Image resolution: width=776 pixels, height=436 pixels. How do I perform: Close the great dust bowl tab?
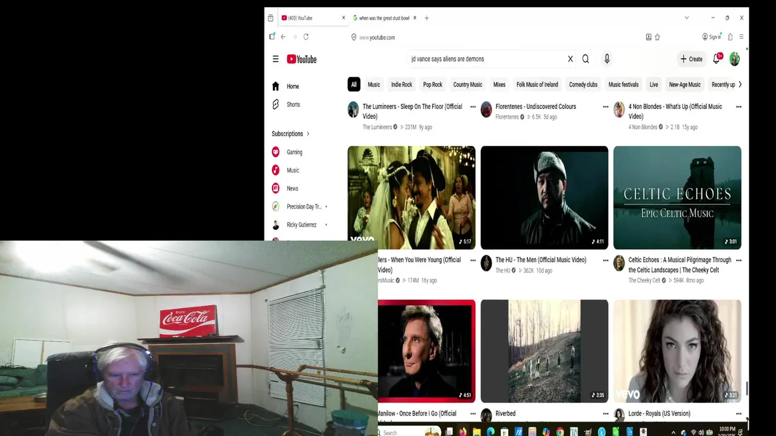(415, 18)
